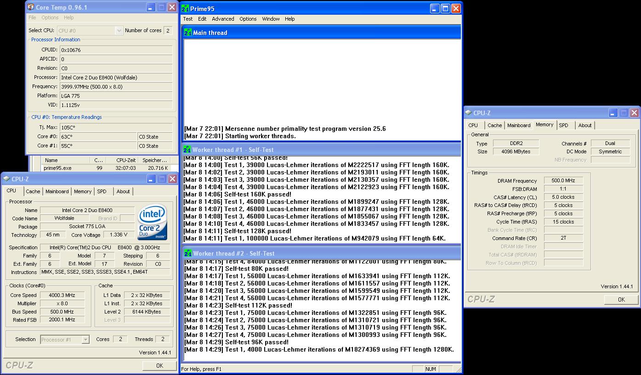Image resolution: width=641 pixels, height=375 pixels.
Task: Click the CPU-Z CPU window title icon
Action: coord(6,179)
